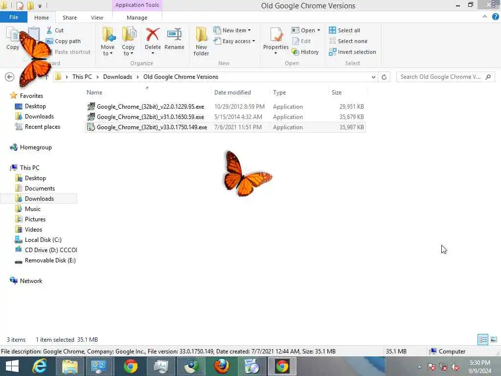This screenshot has height=376, width=501.
Task: Click the Invert selection icon
Action: 332,52
